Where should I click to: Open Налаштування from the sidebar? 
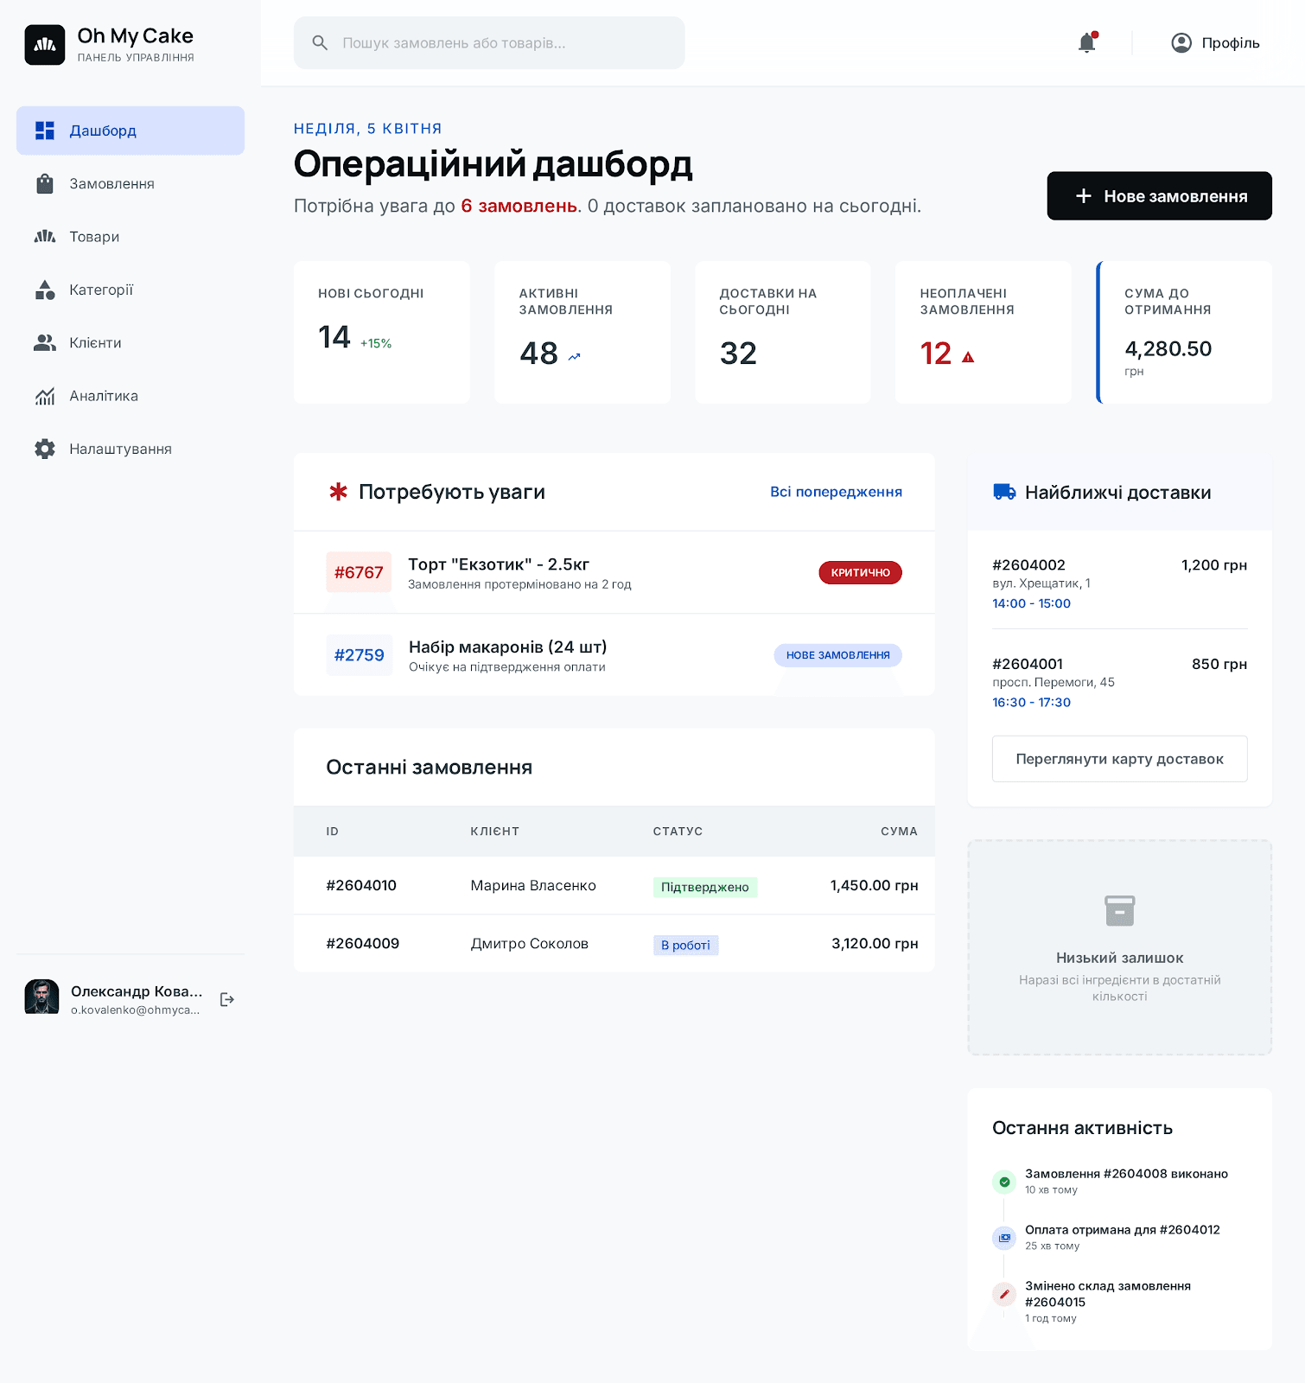pyautogui.click(x=120, y=449)
